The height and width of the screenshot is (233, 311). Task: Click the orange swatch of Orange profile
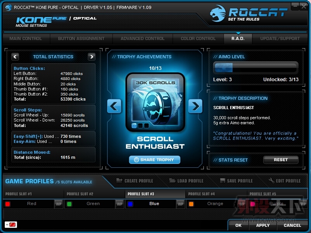pyautogui.click(x=191, y=204)
